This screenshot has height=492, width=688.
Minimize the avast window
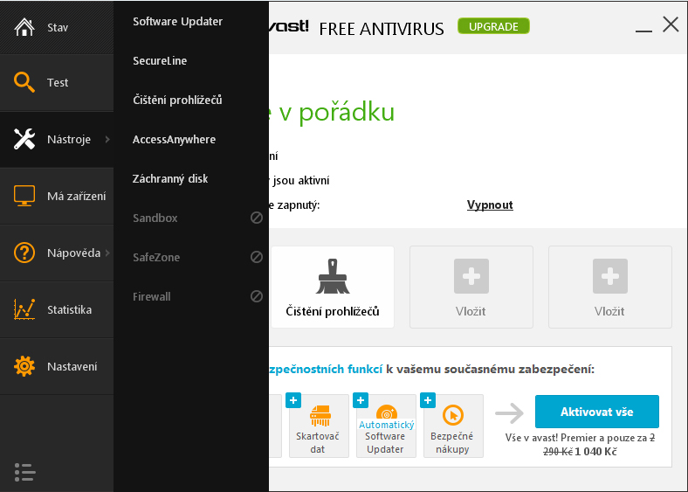(x=643, y=31)
